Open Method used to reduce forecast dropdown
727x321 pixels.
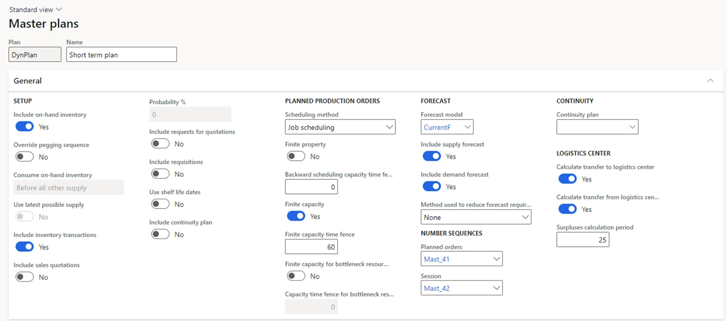point(525,217)
